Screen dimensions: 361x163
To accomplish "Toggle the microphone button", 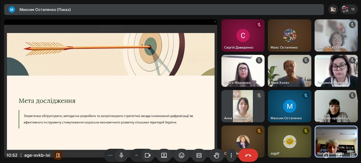I will pos(121,155).
